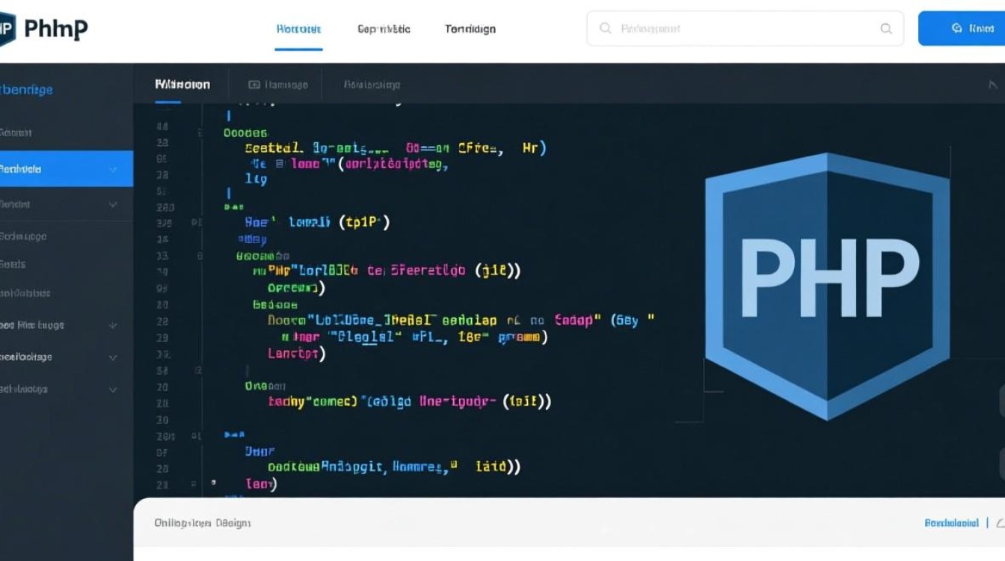This screenshot has width=1005, height=561.
Task: Expand the last sidebar item's chevron
Action: 113,389
